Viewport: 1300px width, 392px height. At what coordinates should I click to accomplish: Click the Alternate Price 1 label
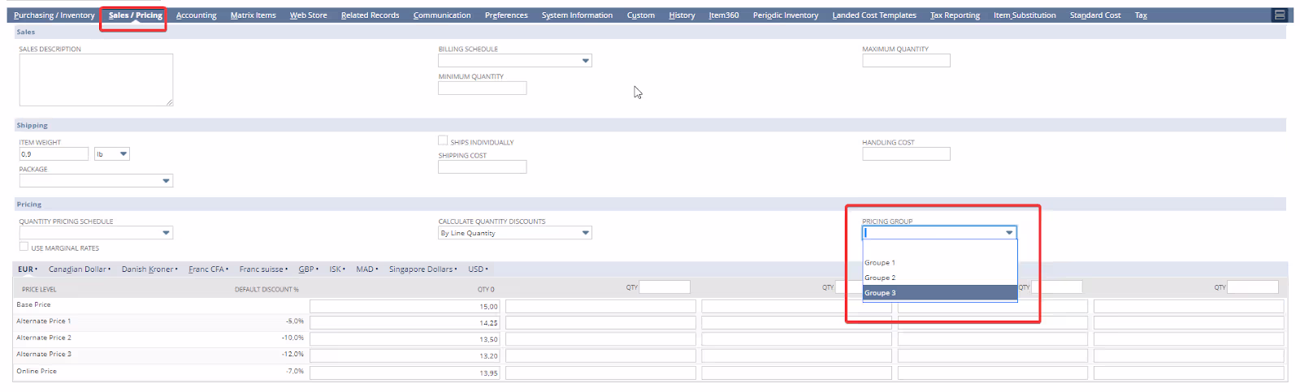point(44,321)
